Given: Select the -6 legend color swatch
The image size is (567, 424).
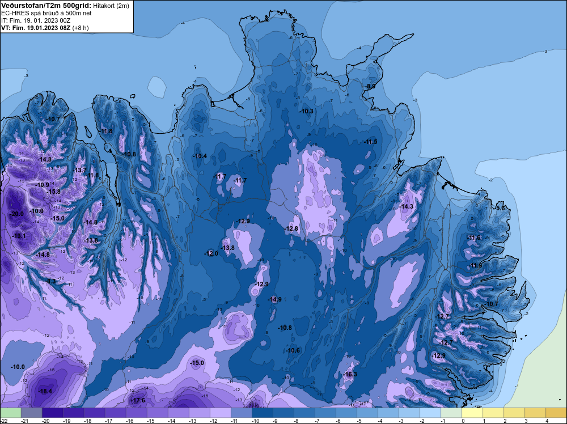Looking at the screenshot, I should [346, 413].
